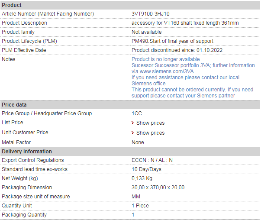Click the lead time value '10 Day/Days'

(x=146, y=169)
